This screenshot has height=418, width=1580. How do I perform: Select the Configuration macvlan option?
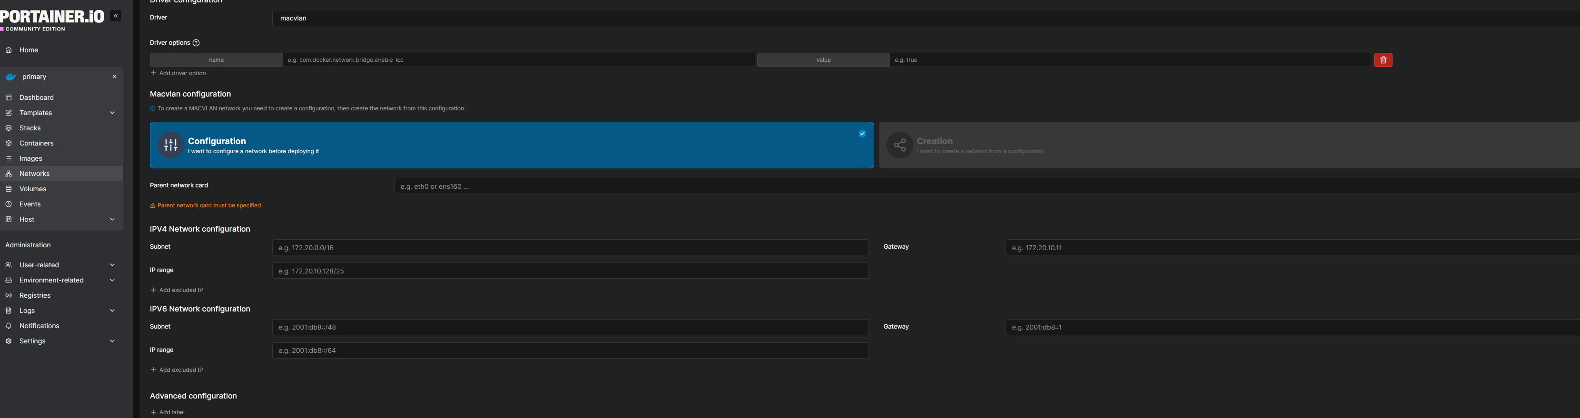pyautogui.click(x=511, y=145)
